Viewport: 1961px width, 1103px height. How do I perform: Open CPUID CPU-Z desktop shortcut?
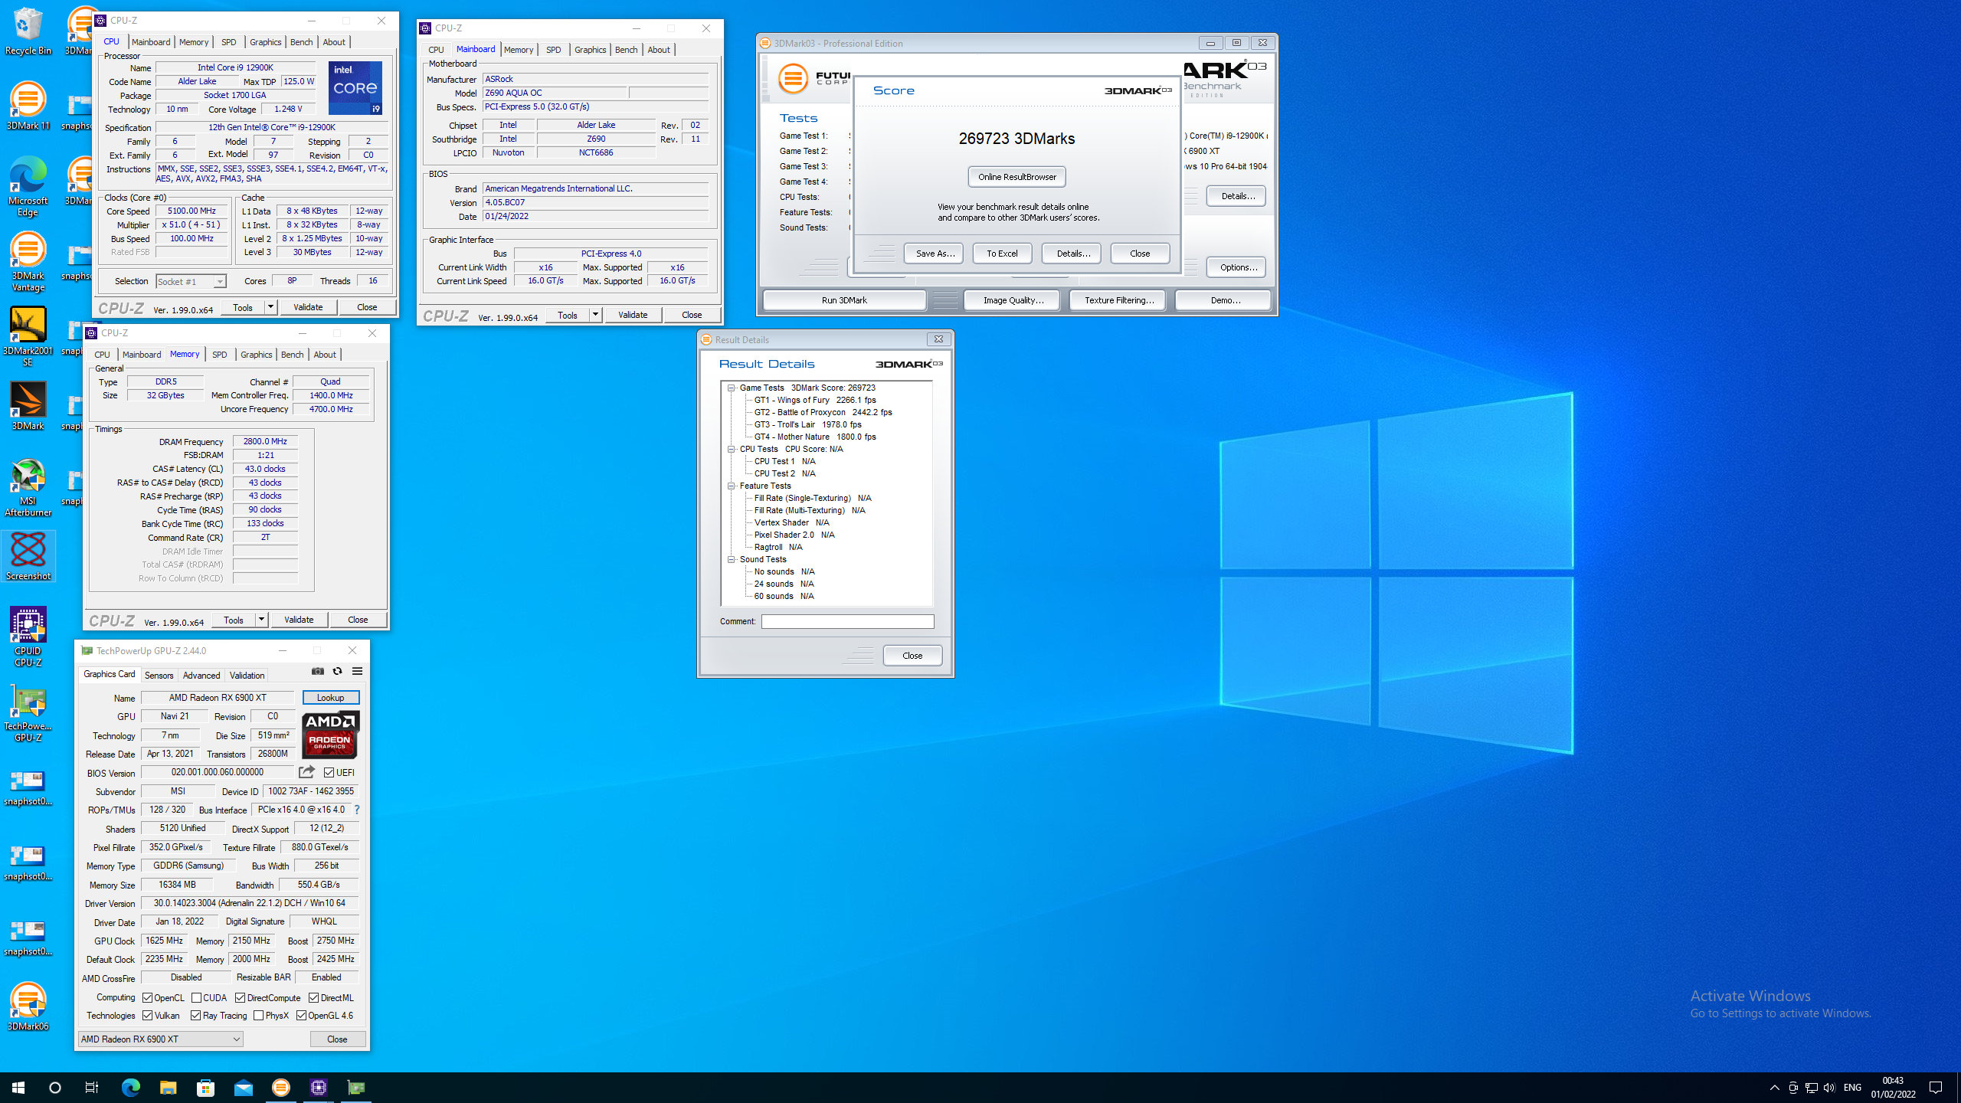point(28,637)
